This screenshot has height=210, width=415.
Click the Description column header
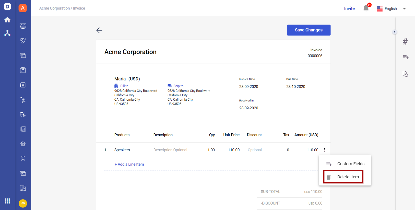pyautogui.click(x=163, y=135)
